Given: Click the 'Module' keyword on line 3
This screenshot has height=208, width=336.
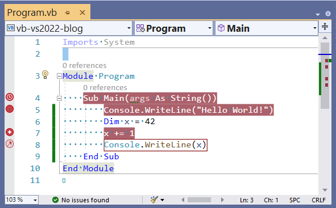Looking at the screenshot, I should pos(78,76).
